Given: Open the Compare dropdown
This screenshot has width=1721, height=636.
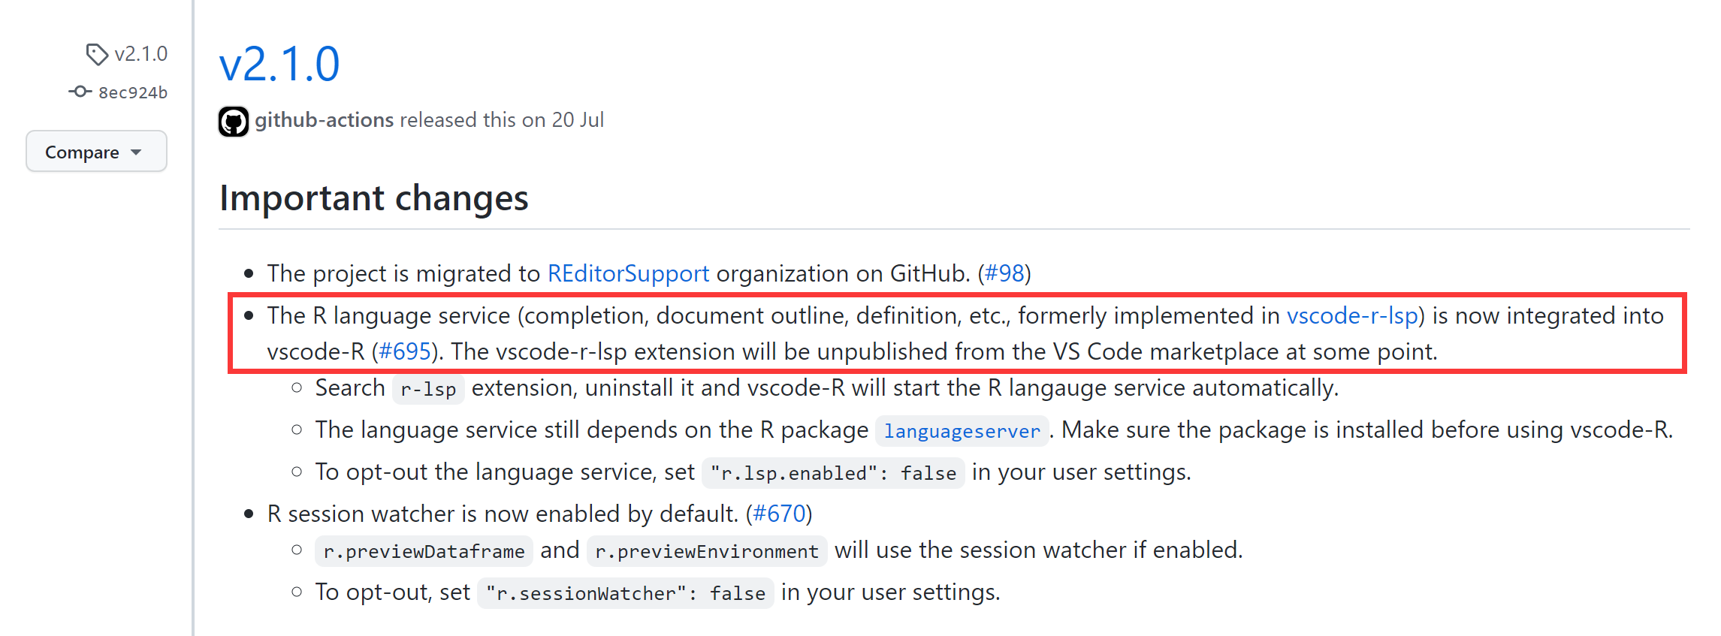Looking at the screenshot, I should coord(95,151).
